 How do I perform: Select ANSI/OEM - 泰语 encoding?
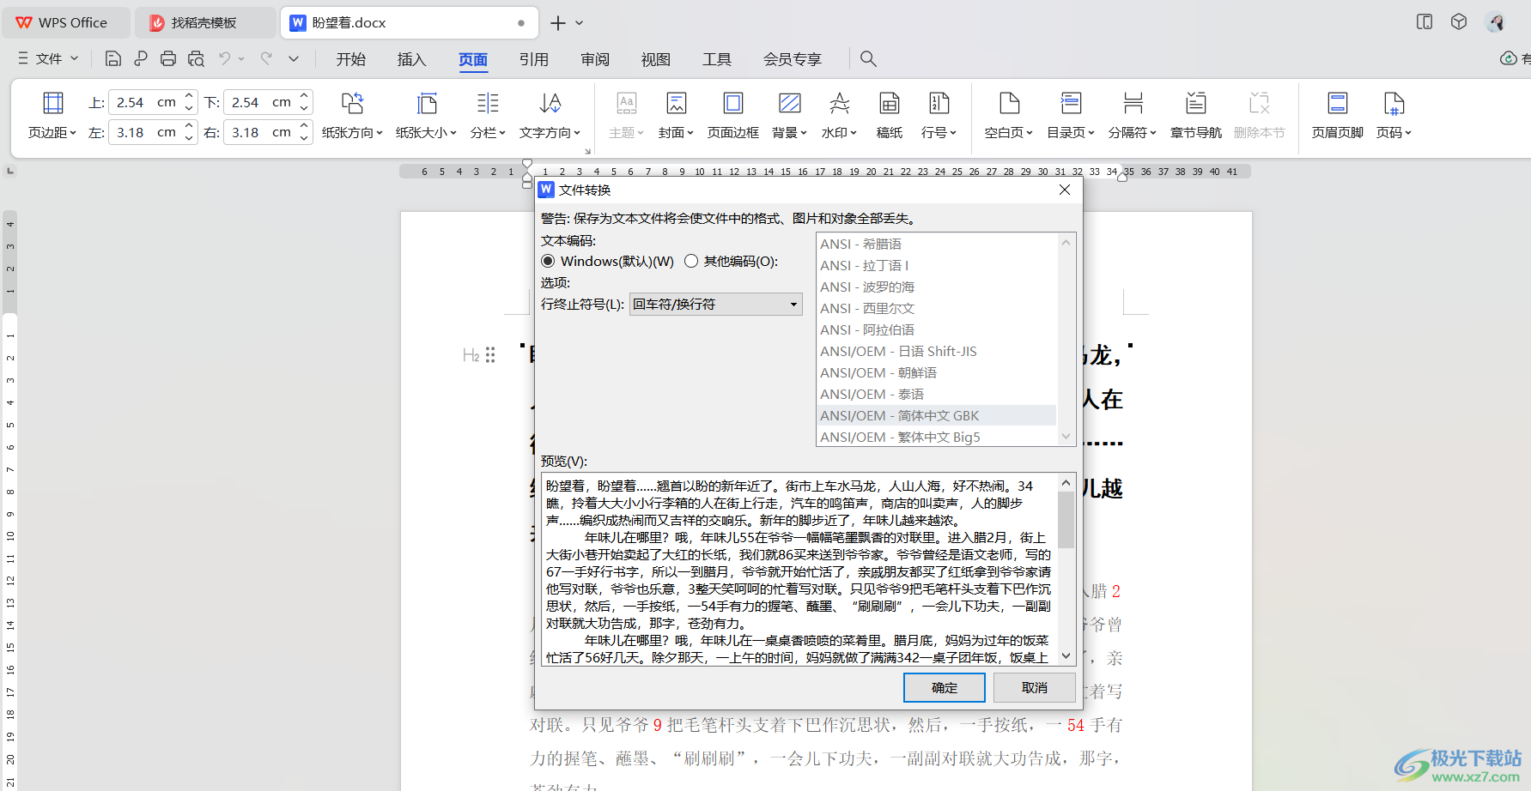point(936,395)
